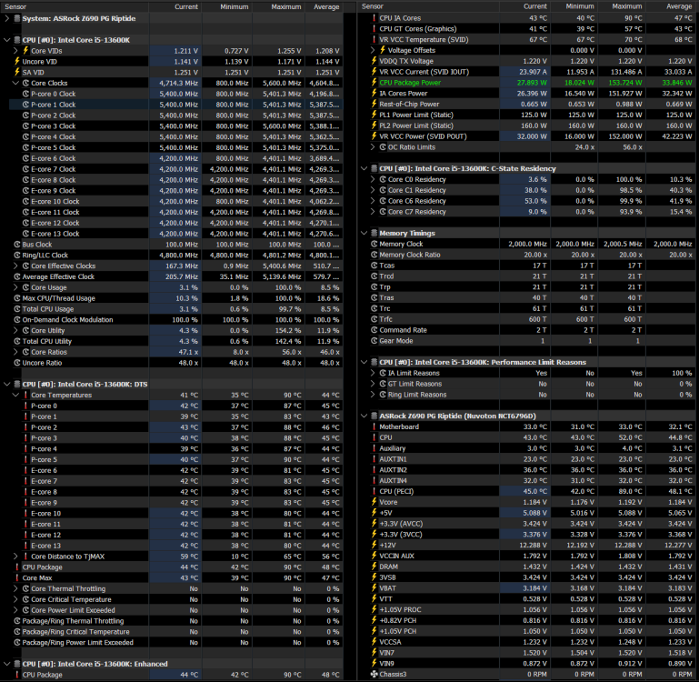
Task: Click the thermometer icon beside Motherboard temperature
Action: tap(374, 426)
